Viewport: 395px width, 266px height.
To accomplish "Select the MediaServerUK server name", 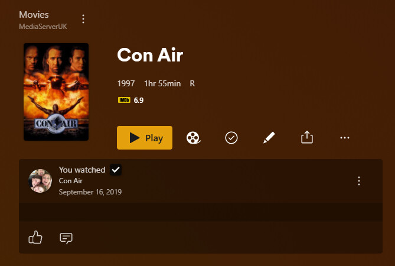I will [43, 27].
